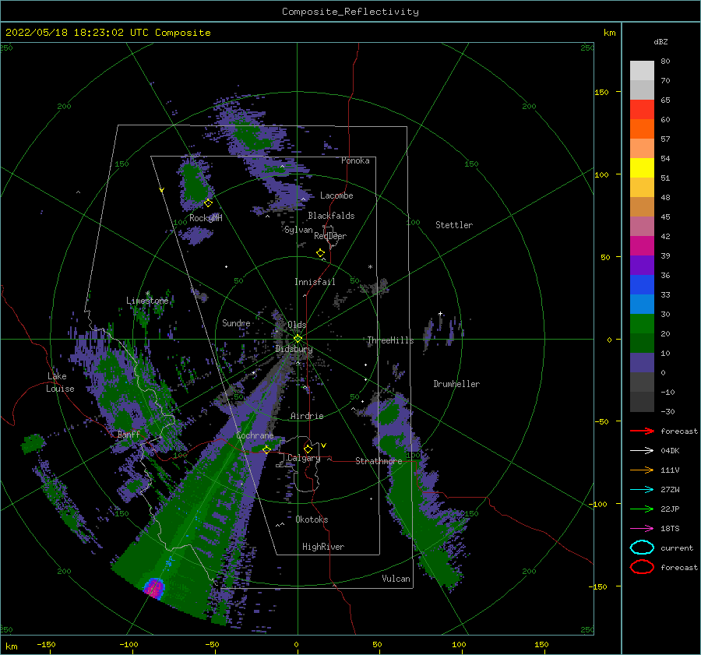Image resolution: width=701 pixels, height=655 pixels.
Task: Select the 20 dBZ green swatch
Action: coord(642,323)
